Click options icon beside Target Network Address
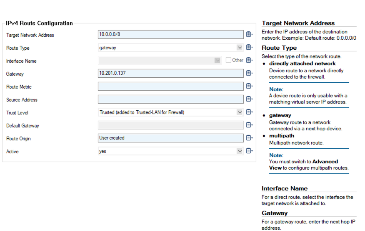Image resolution: width=365 pixels, height=231 pixels. pyautogui.click(x=249, y=35)
